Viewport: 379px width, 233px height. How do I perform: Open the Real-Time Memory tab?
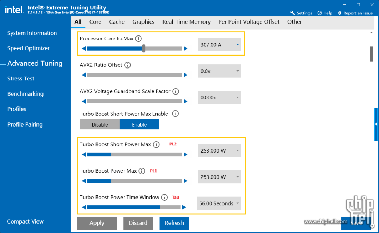pyautogui.click(x=186, y=22)
